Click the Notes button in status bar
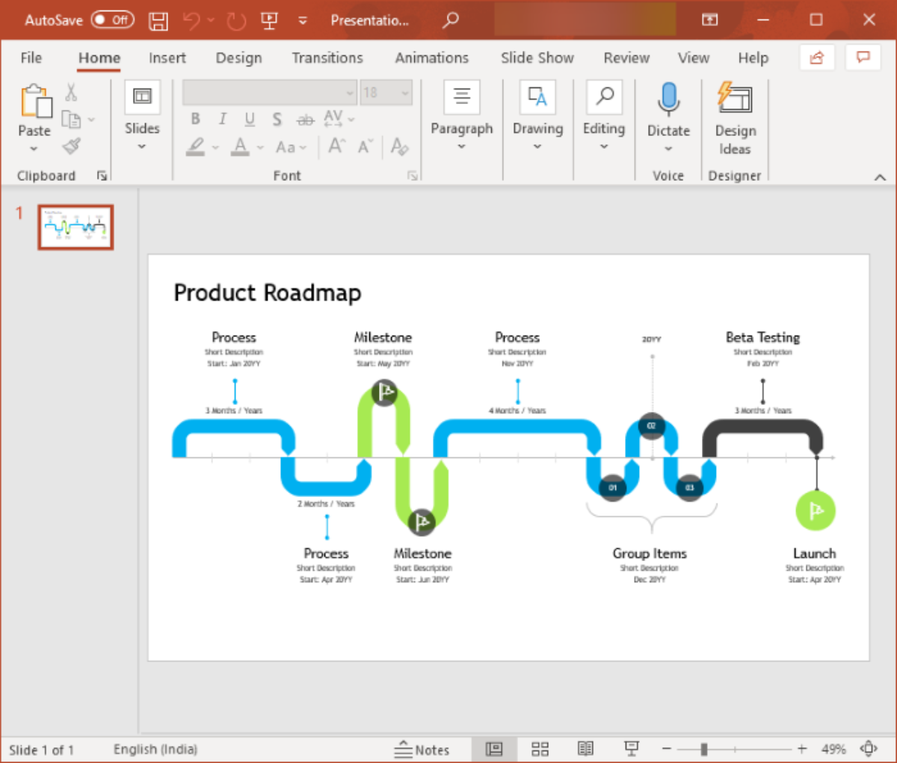The width and height of the screenshot is (897, 763). (x=422, y=750)
